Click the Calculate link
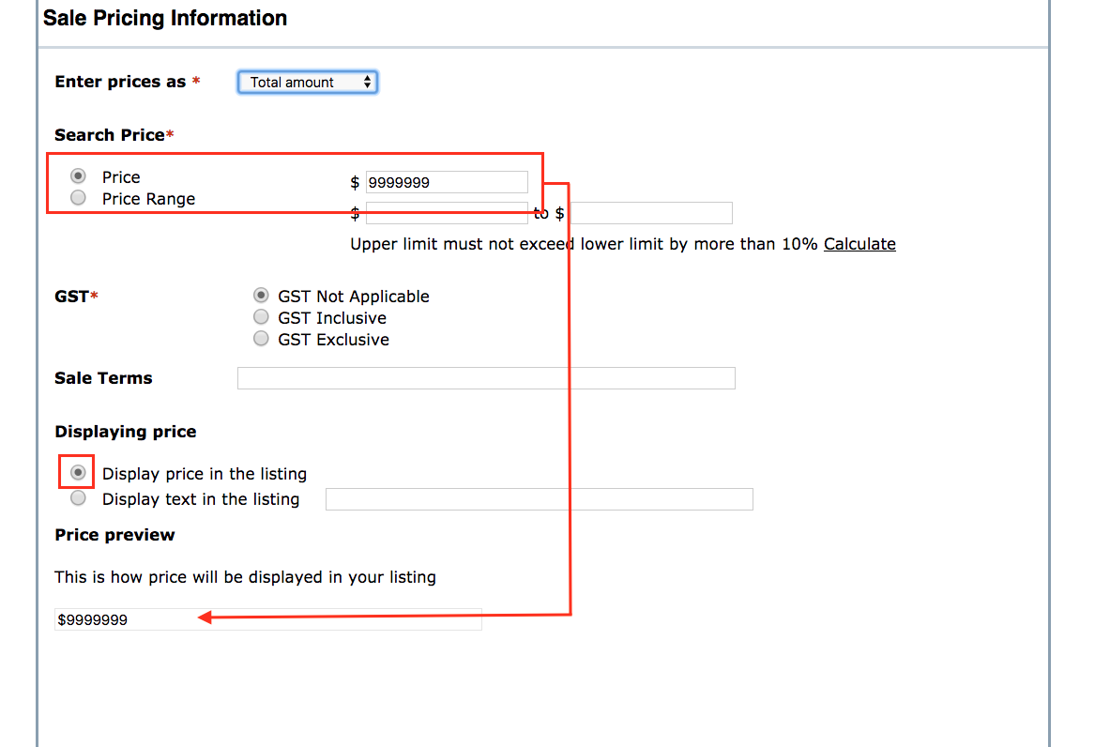The height and width of the screenshot is (747, 1095). pyautogui.click(x=859, y=244)
